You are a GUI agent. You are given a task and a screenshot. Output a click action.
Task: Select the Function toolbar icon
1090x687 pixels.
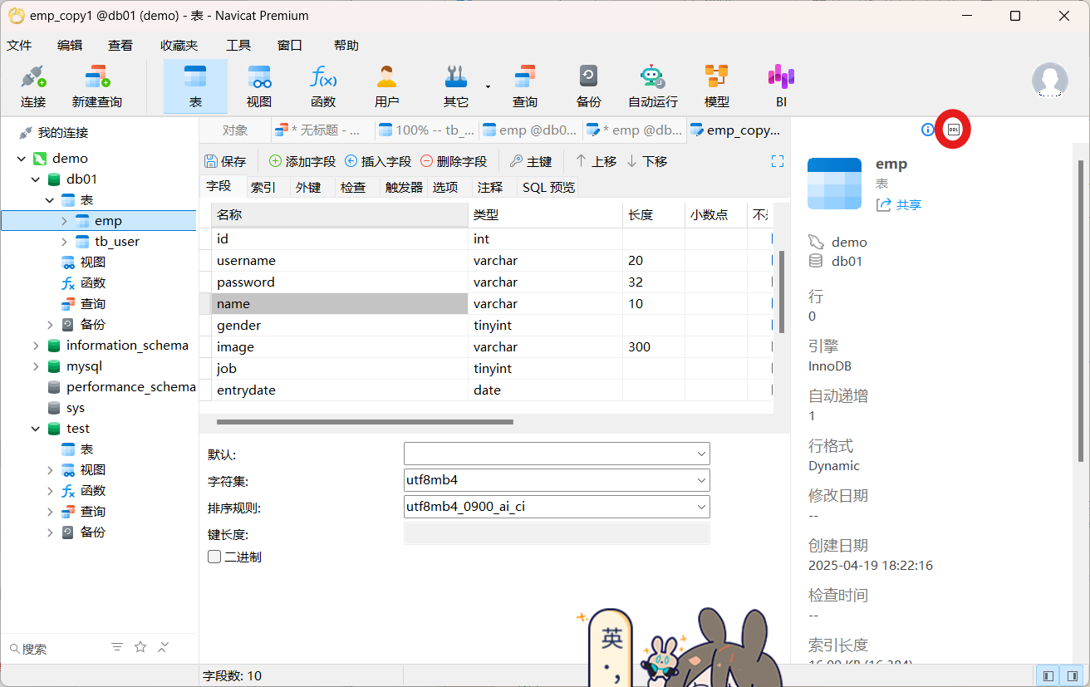322,86
